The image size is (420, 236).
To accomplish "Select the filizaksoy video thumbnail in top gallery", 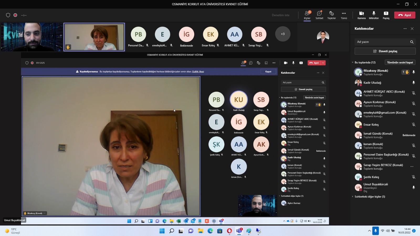I will coord(94,37).
